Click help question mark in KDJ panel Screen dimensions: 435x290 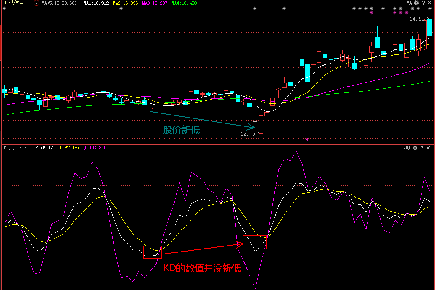[422, 148]
